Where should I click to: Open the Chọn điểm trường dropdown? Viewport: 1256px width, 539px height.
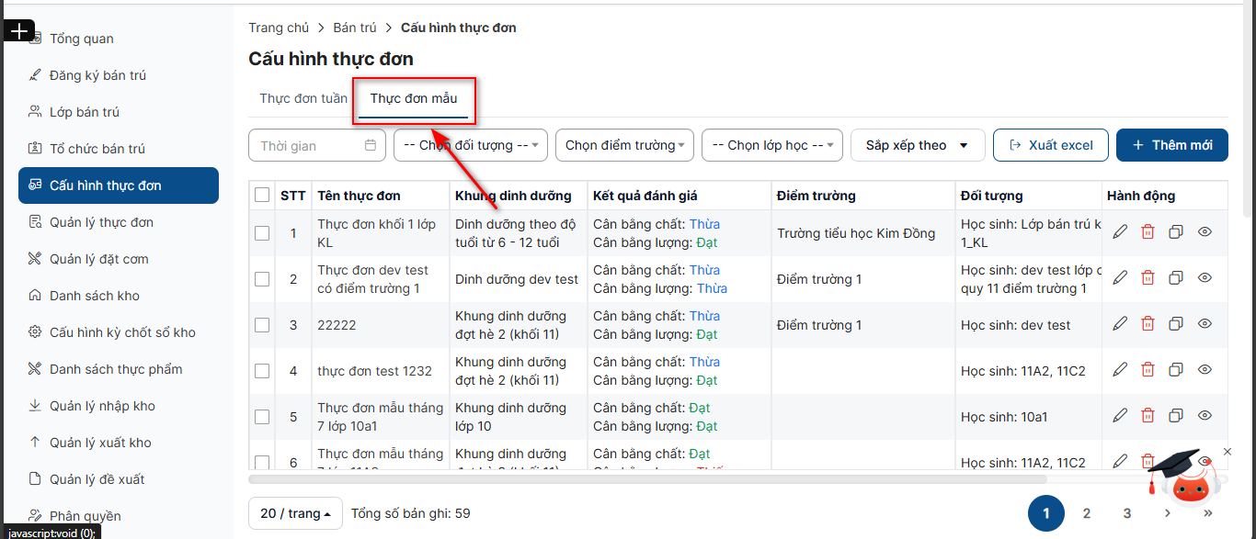pos(624,145)
